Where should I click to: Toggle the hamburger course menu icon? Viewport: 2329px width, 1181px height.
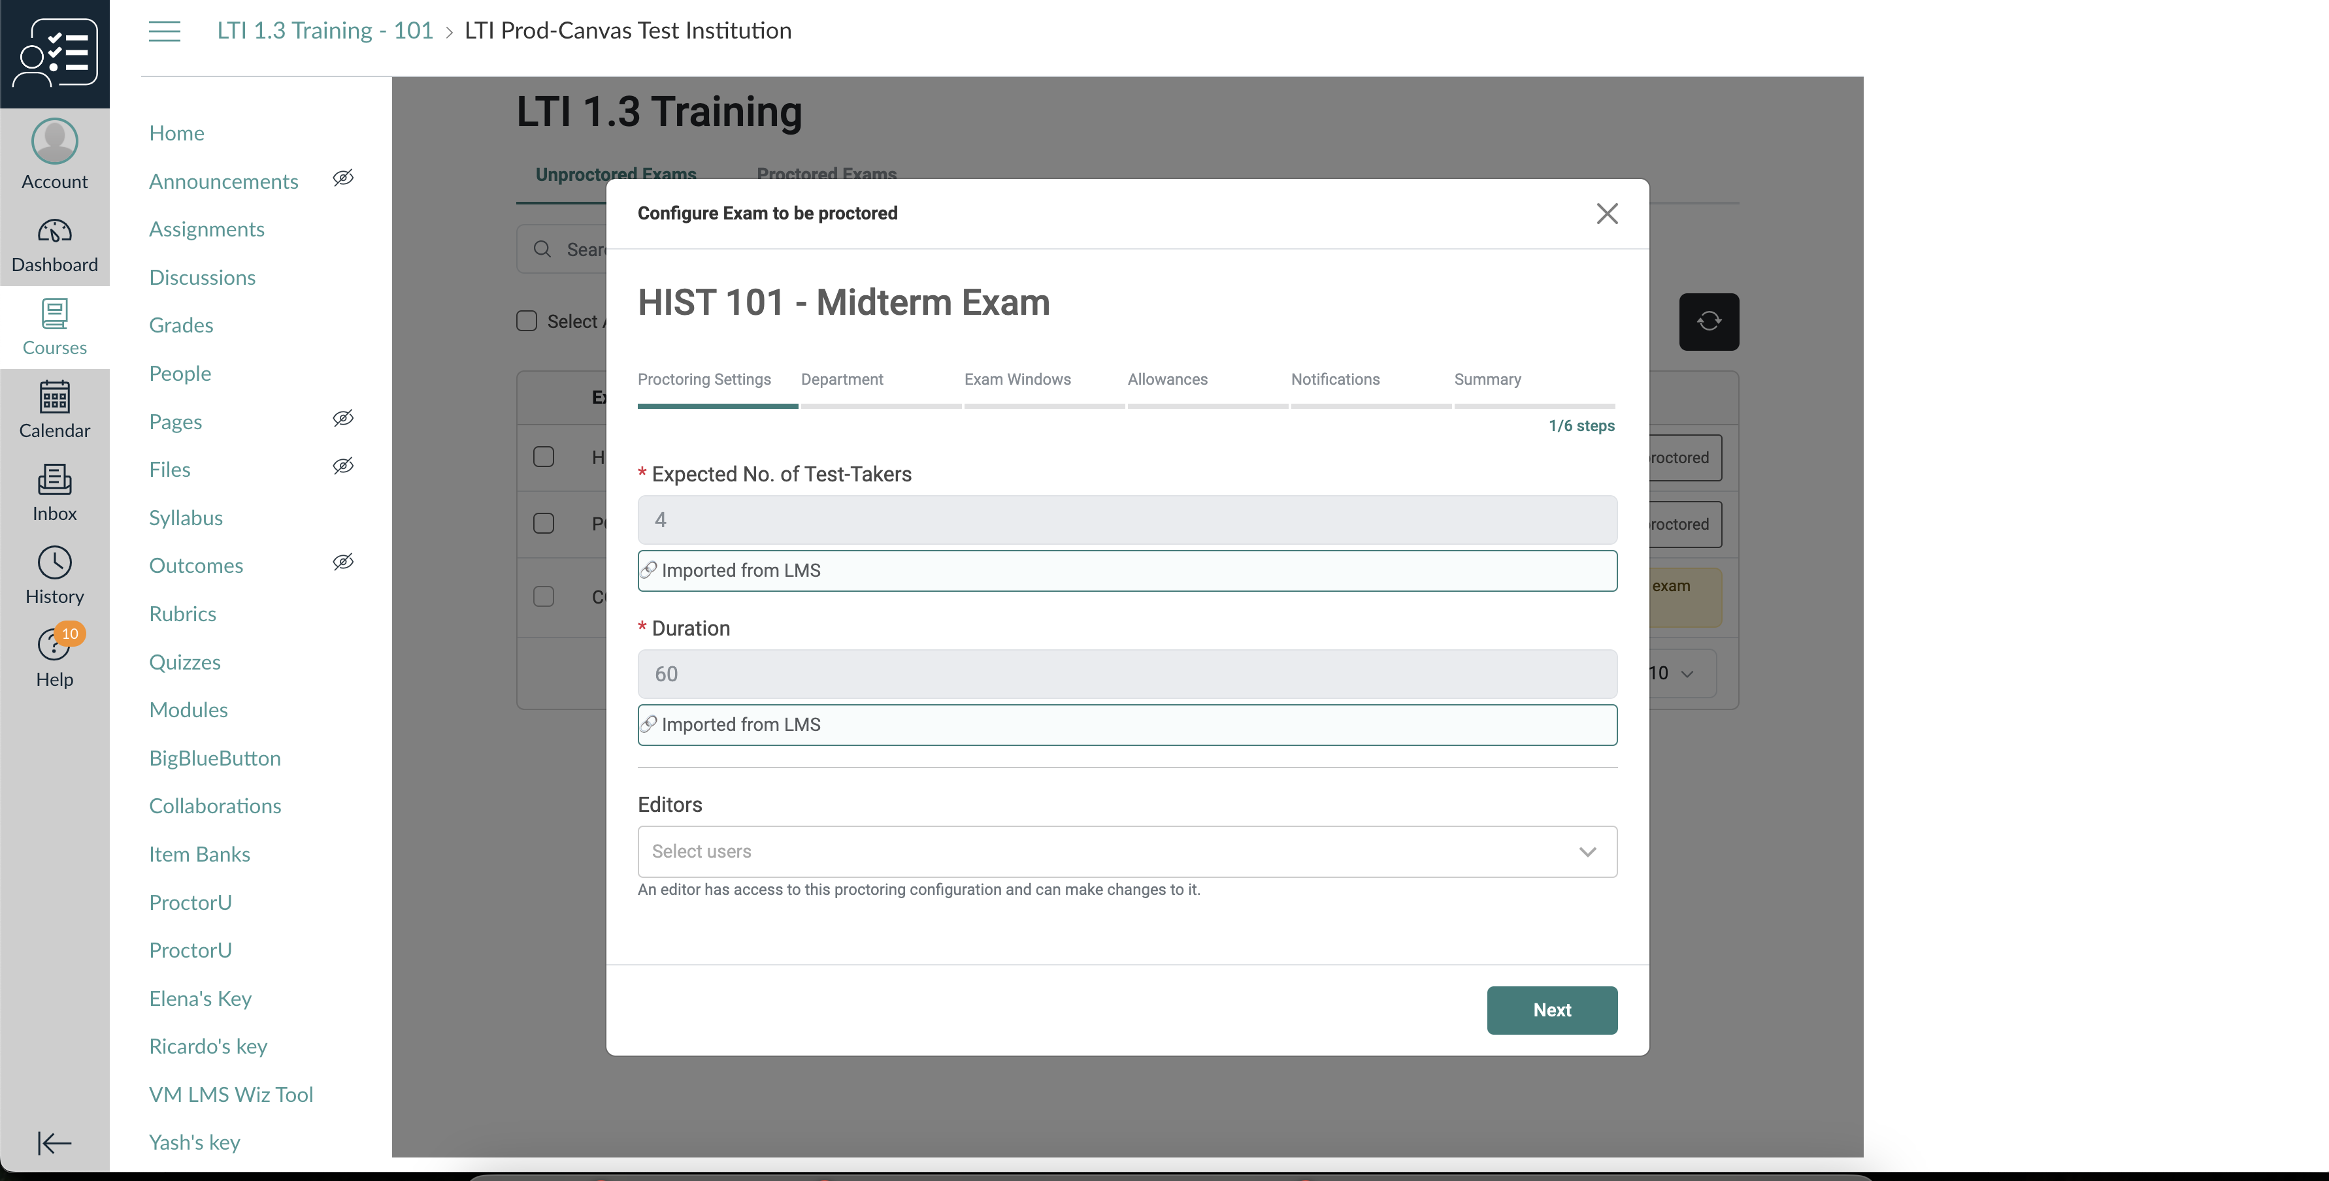click(165, 31)
